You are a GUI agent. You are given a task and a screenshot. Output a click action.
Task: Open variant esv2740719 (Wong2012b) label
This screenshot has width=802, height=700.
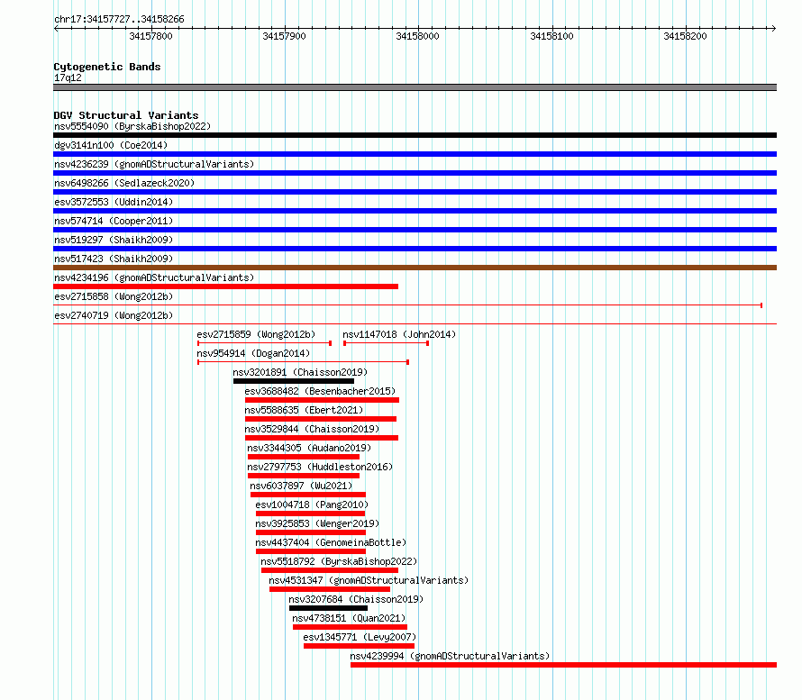click(x=114, y=315)
